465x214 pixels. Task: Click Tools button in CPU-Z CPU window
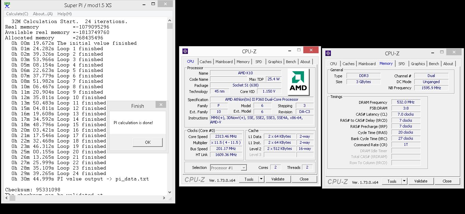click(x=249, y=179)
